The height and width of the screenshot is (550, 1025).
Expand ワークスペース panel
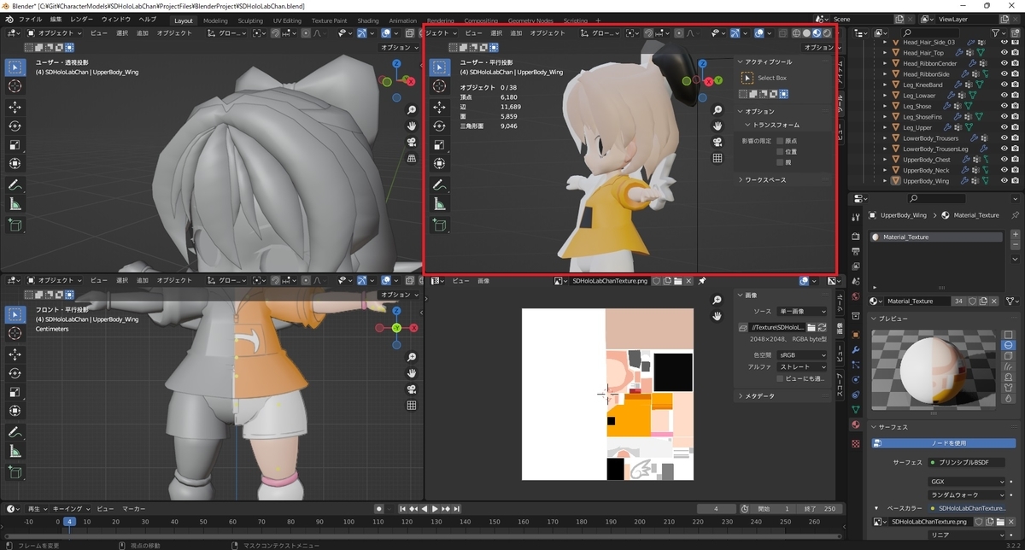pos(740,180)
